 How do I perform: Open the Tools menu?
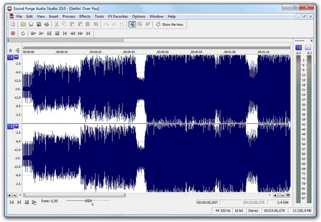[x=99, y=17]
